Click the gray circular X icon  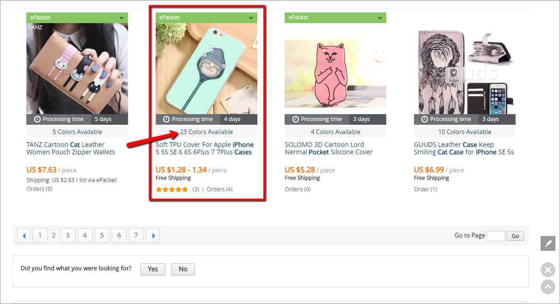point(548,270)
